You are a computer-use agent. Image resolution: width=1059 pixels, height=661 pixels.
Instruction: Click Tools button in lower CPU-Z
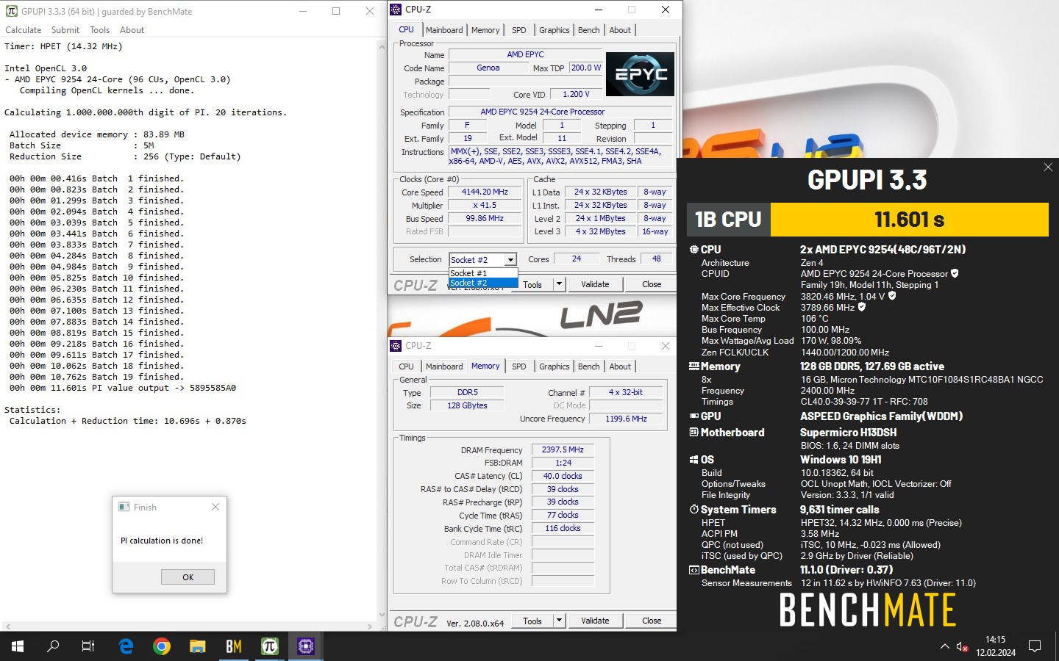click(532, 621)
